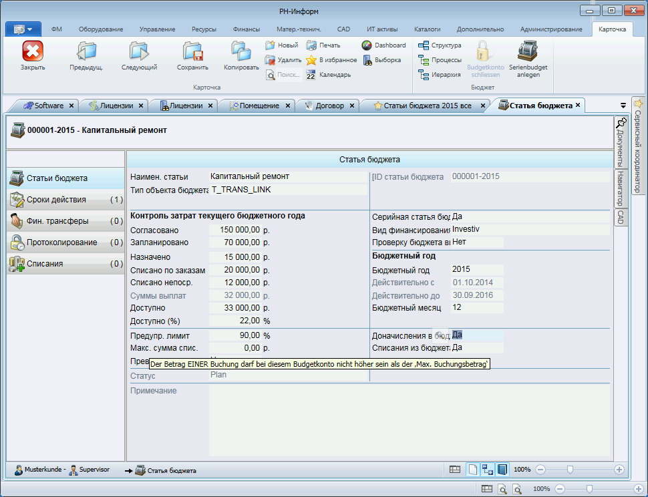The height and width of the screenshot is (497, 648).
Task: Click Serienbudget anlegen icon
Action: click(528, 53)
